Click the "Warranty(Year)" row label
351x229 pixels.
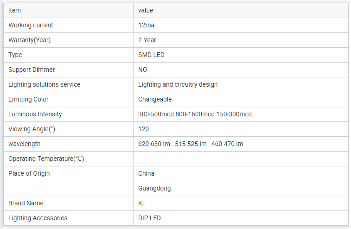pos(29,40)
